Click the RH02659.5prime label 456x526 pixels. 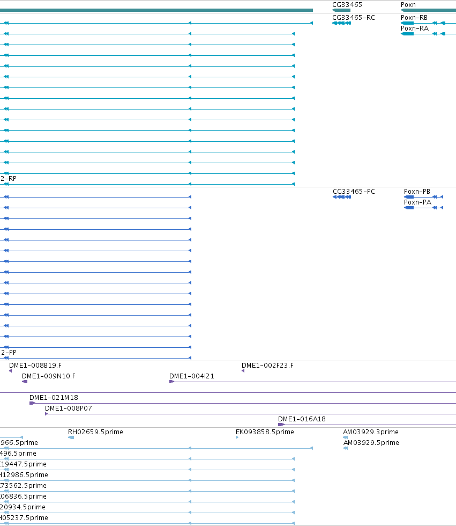pyautogui.click(x=95, y=432)
